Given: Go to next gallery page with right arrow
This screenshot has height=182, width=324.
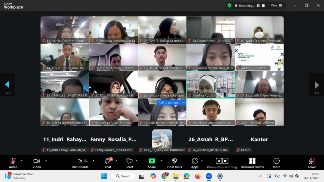Looking at the screenshot, I should pos(316,85).
